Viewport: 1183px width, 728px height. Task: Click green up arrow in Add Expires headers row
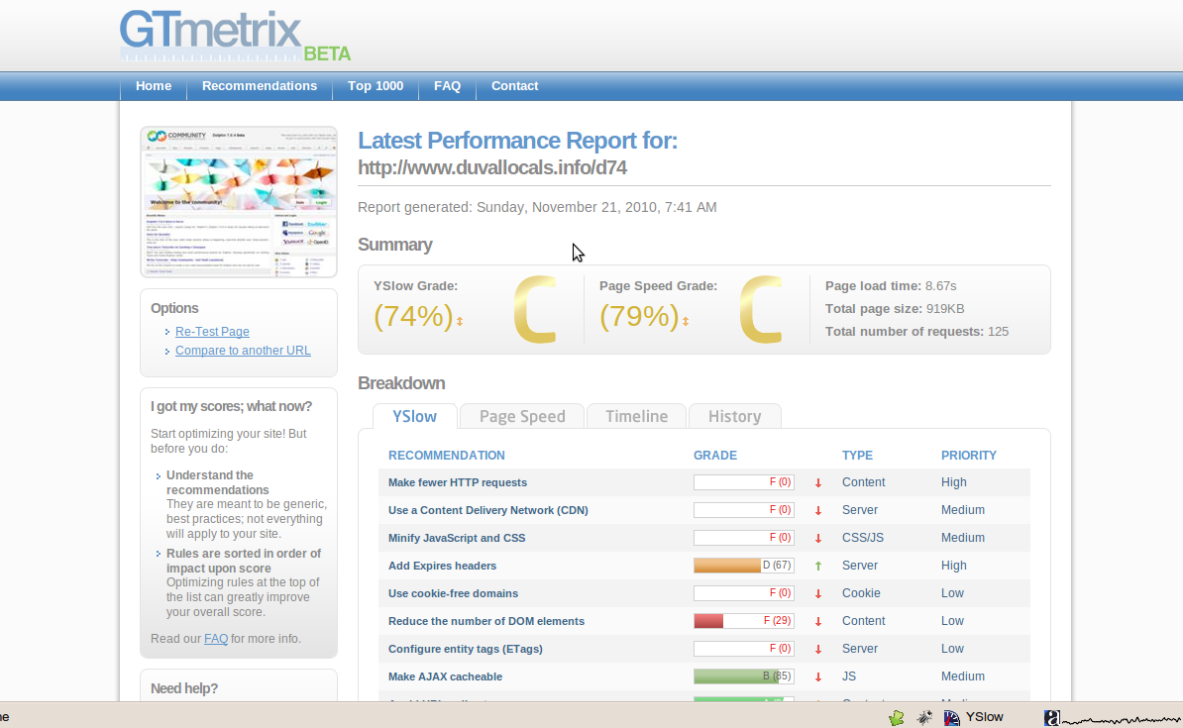818,567
